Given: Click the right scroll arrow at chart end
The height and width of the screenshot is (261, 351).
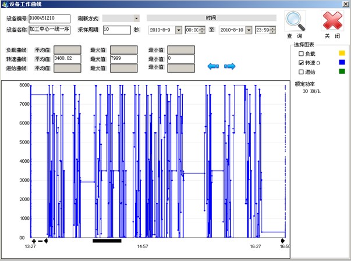Looking at the screenshot, I should [283, 241].
